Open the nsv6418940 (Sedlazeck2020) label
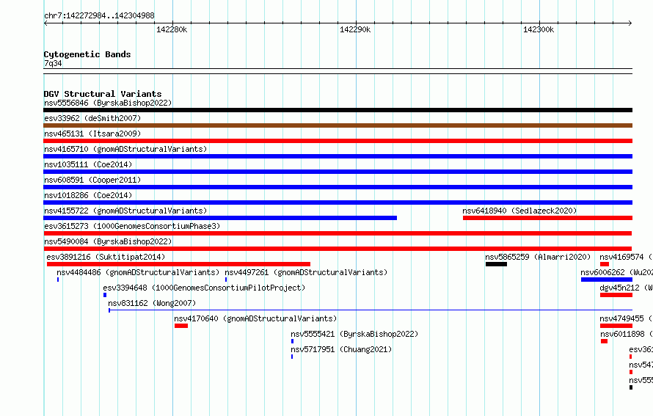Viewport: 653px width, 416px height. [519, 211]
